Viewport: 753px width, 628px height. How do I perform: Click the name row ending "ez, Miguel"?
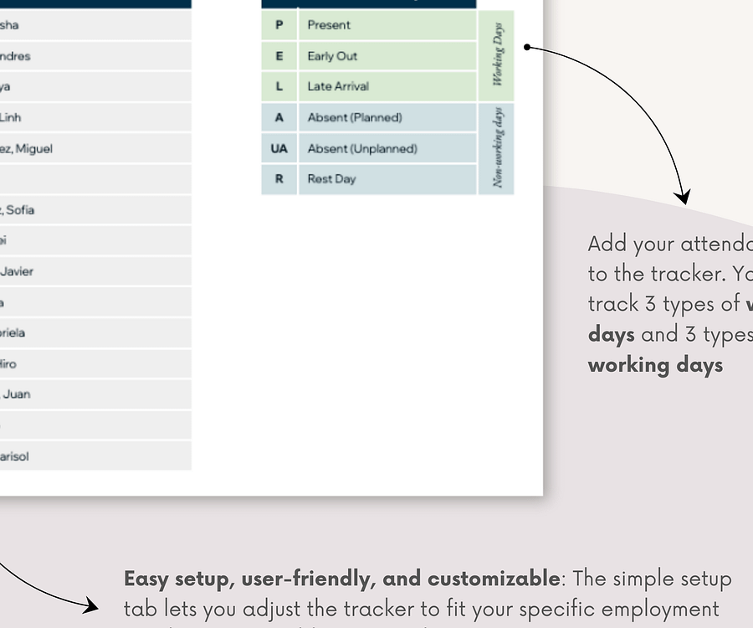pyautogui.click(x=95, y=148)
